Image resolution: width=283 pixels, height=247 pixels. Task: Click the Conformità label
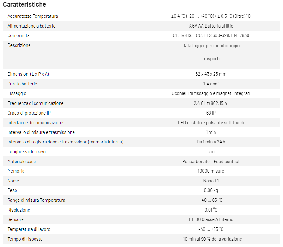click(18, 35)
